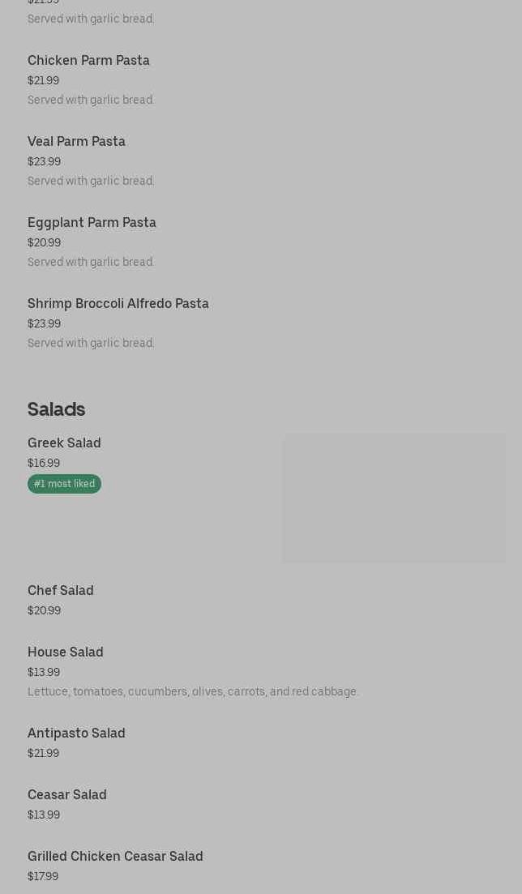This screenshot has height=894, width=522.
Task: Click the House Salad ingredients description
Action: 193,691
